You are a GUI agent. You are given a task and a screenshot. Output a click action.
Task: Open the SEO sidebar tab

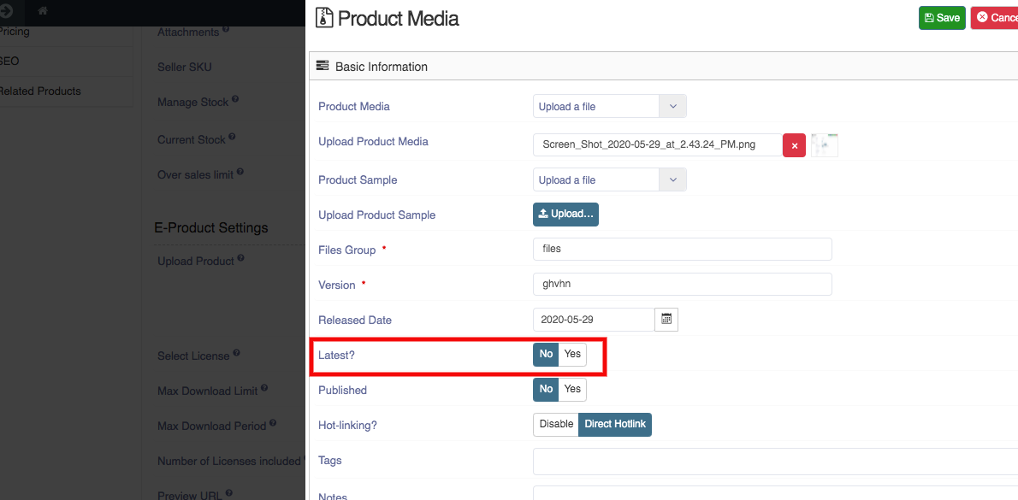[x=9, y=61]
